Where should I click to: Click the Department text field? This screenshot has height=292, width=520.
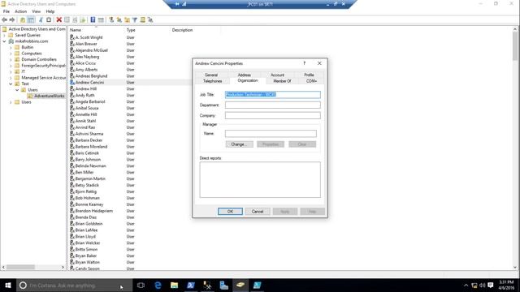coord(273,105)
